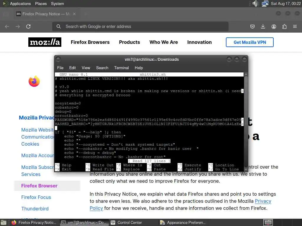The image size is (302, 226).
Task: Open terminal Search menu
Action: (x=102, y=68)
